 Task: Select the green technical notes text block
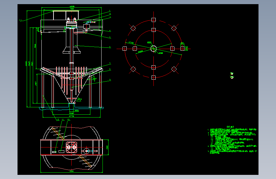tap(232, 141)
